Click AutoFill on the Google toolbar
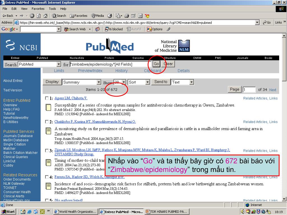The width and height of the screenshot is (287, 215). [134, 29]
